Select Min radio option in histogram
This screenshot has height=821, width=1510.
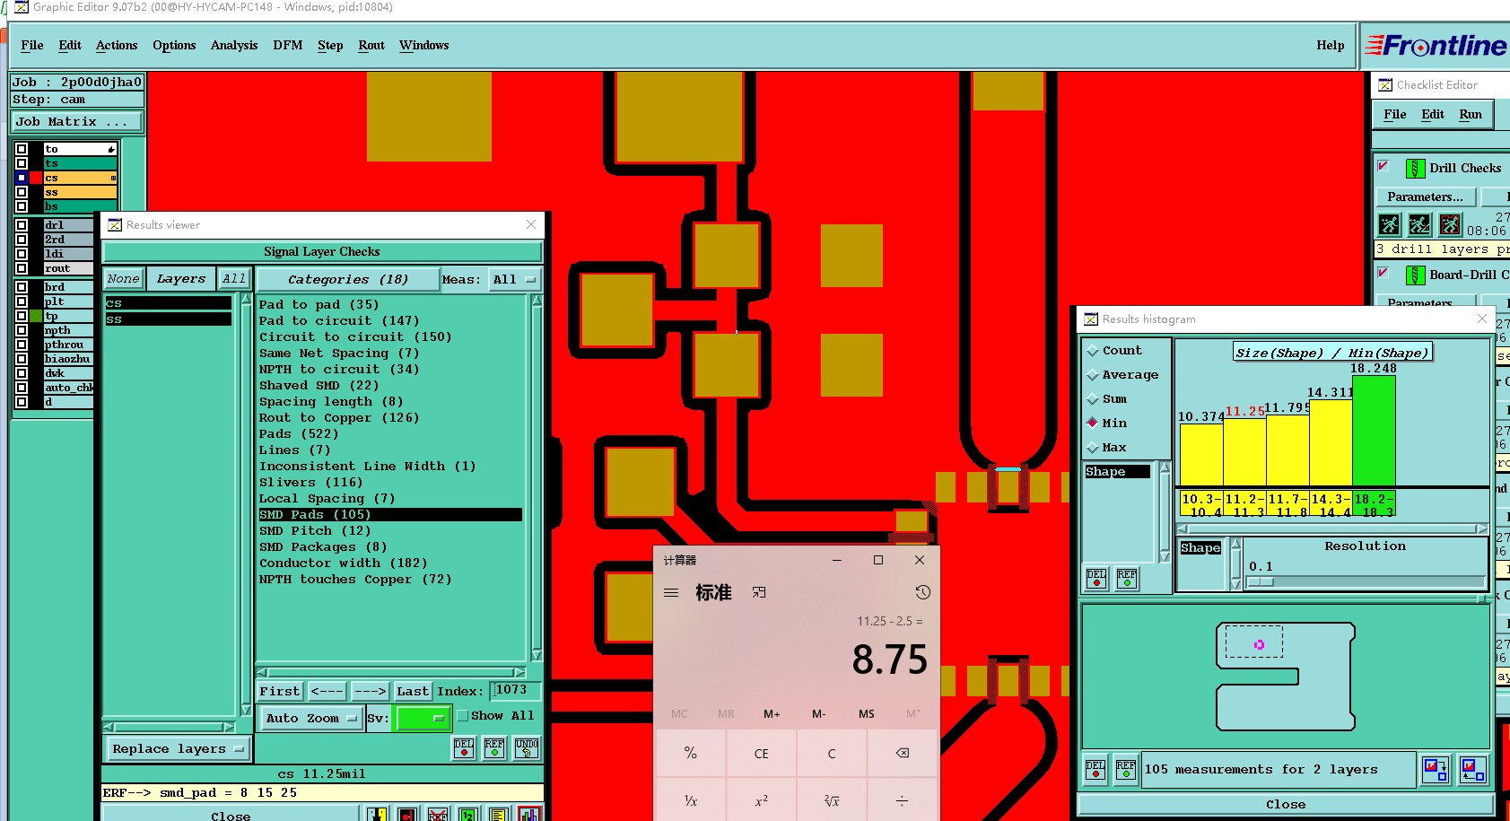pos(1106,424)
